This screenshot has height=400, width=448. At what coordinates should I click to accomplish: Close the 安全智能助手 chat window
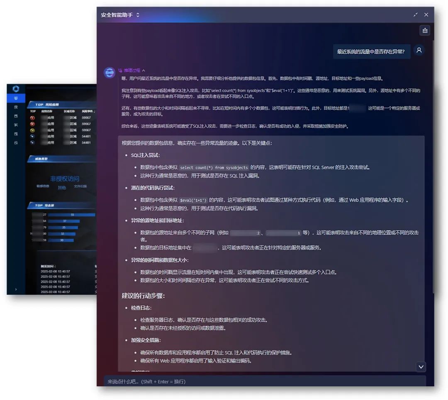coord(426,15)
